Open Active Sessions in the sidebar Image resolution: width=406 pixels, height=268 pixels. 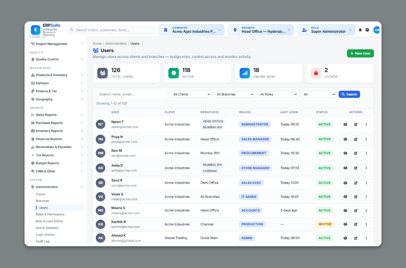[47, 228]
